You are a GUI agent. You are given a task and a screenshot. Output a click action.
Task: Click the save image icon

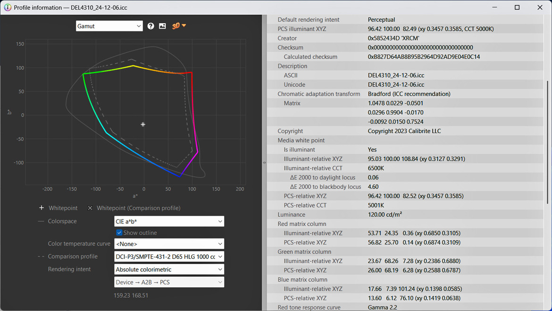[x=162, y=26]
